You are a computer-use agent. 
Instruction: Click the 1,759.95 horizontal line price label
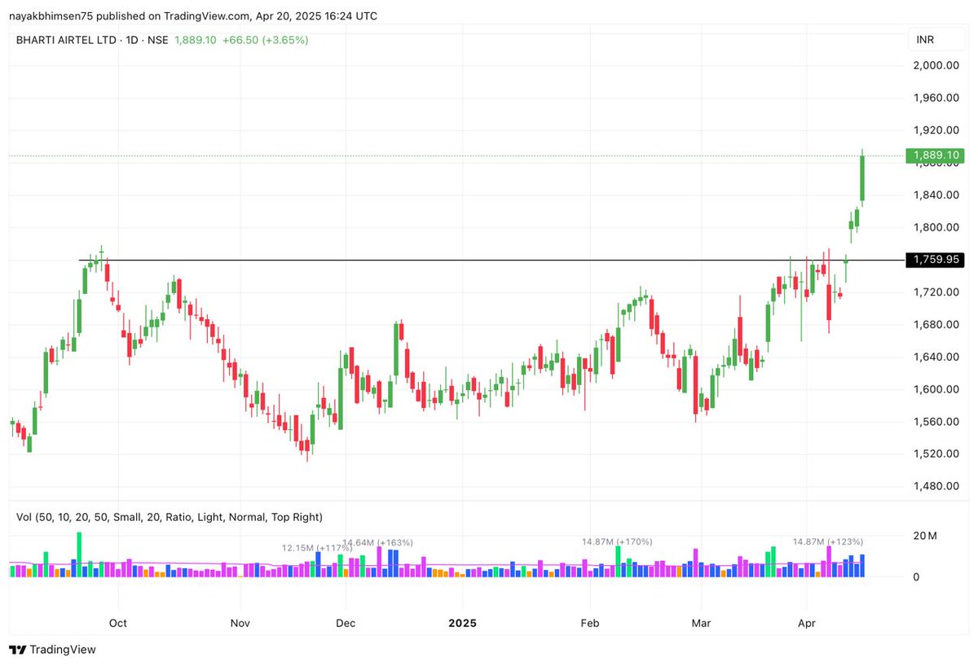click(x=936, y=260)
